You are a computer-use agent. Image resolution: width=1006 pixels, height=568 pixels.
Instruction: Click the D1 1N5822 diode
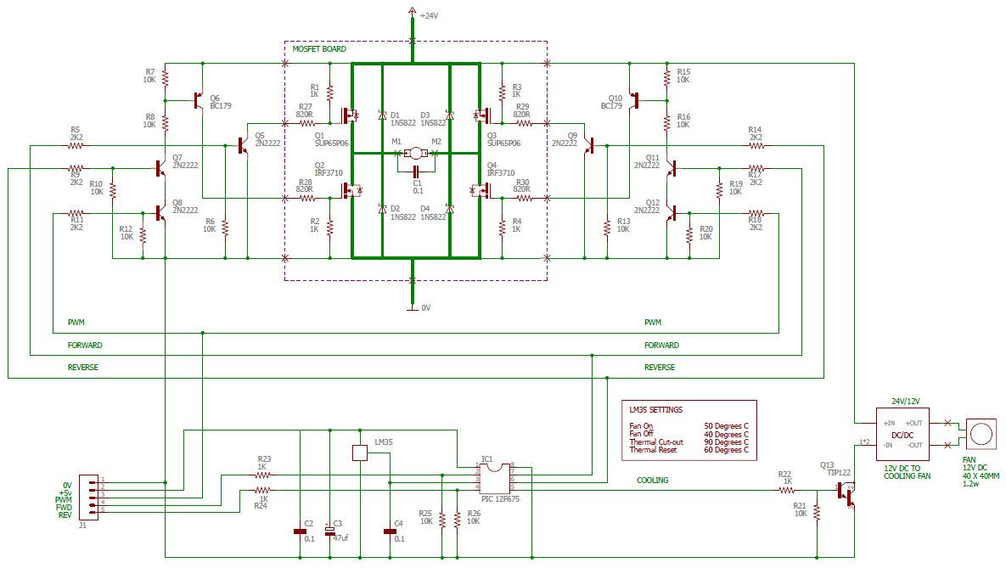(x=382, y=115)
